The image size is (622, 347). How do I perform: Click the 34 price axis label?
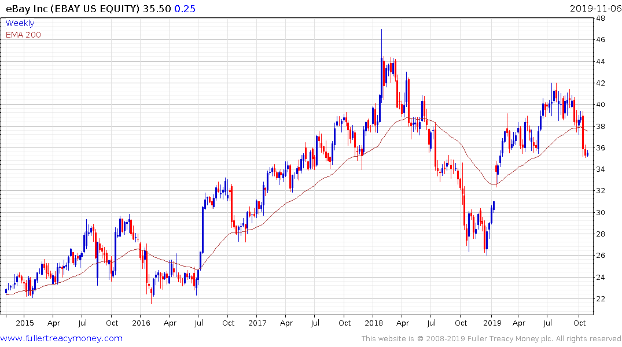(x=600, y=169)
